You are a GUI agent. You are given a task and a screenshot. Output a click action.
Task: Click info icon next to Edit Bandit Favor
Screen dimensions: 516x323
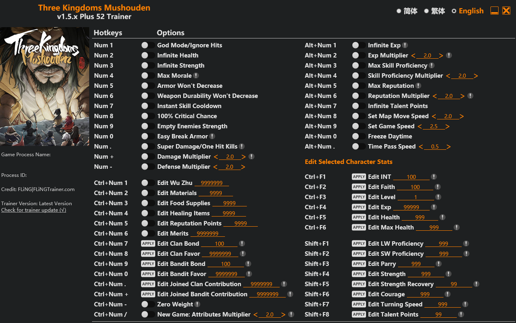click(x=249, y=274)
